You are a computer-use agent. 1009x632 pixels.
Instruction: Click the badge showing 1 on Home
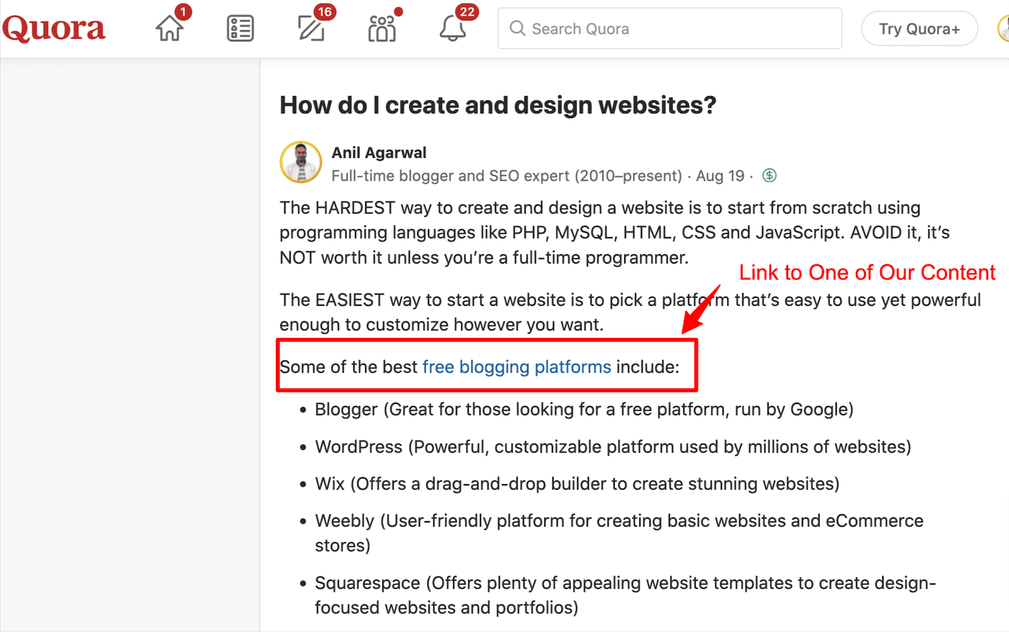[183, 11]
